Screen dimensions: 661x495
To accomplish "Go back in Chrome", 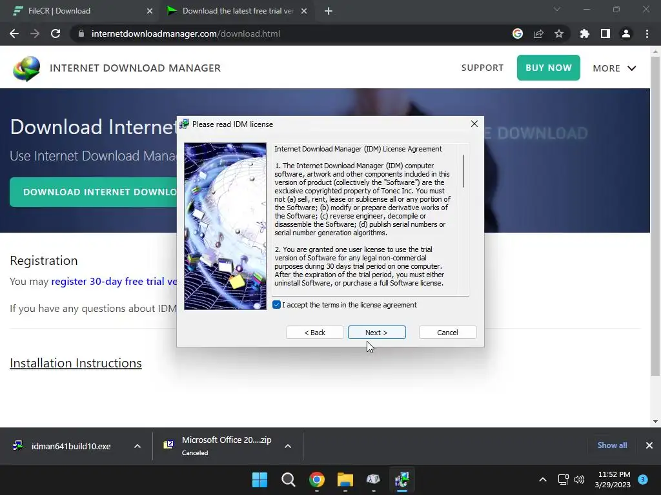I will pos(14,34).
